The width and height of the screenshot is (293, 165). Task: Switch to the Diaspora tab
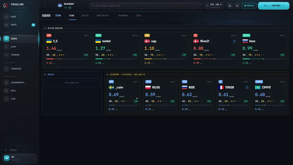(123, 16)
